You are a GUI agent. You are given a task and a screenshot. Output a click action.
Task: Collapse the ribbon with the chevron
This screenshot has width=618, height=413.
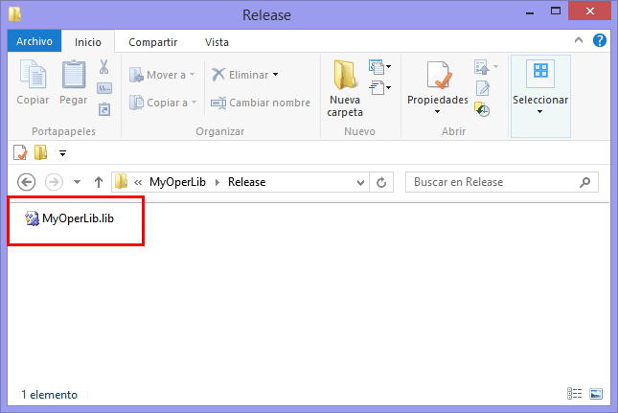pyautogui.click(x=578, y=40)
